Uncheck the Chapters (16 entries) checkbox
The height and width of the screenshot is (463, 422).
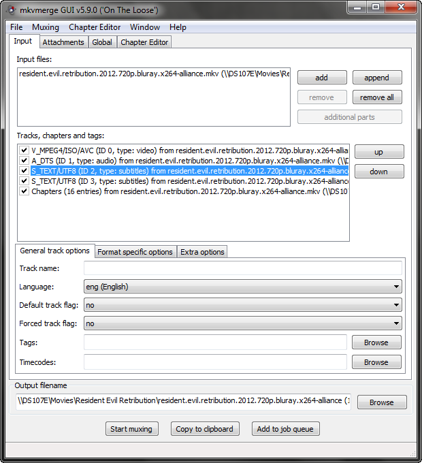click(x=24, y=191)
